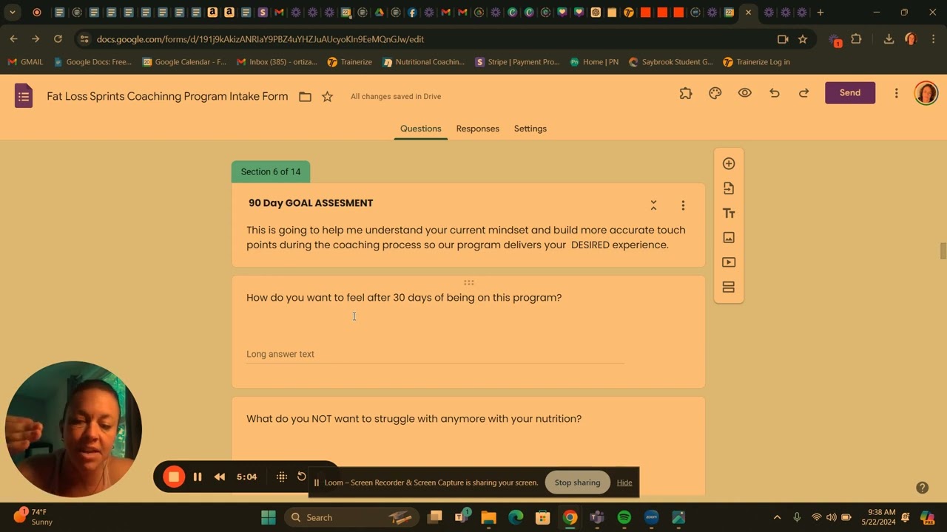Open add-ons puzzle icon
Screen dimensions: 947x532
(686, 93)
